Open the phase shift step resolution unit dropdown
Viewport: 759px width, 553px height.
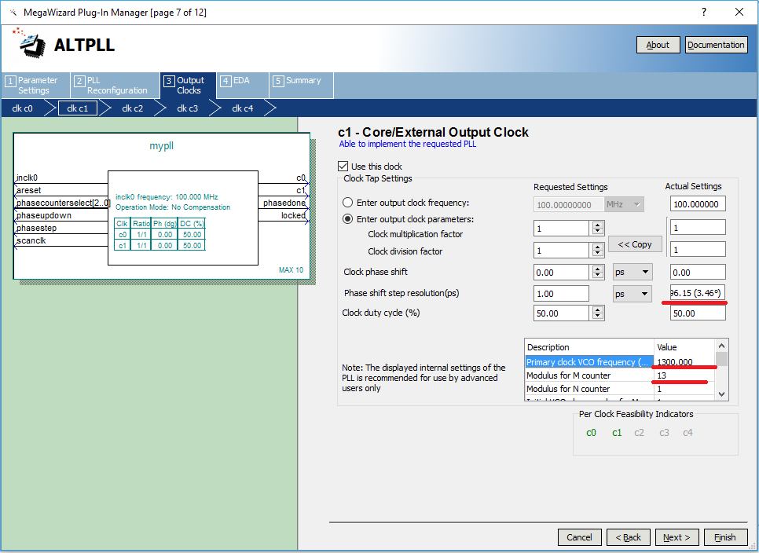632,294
